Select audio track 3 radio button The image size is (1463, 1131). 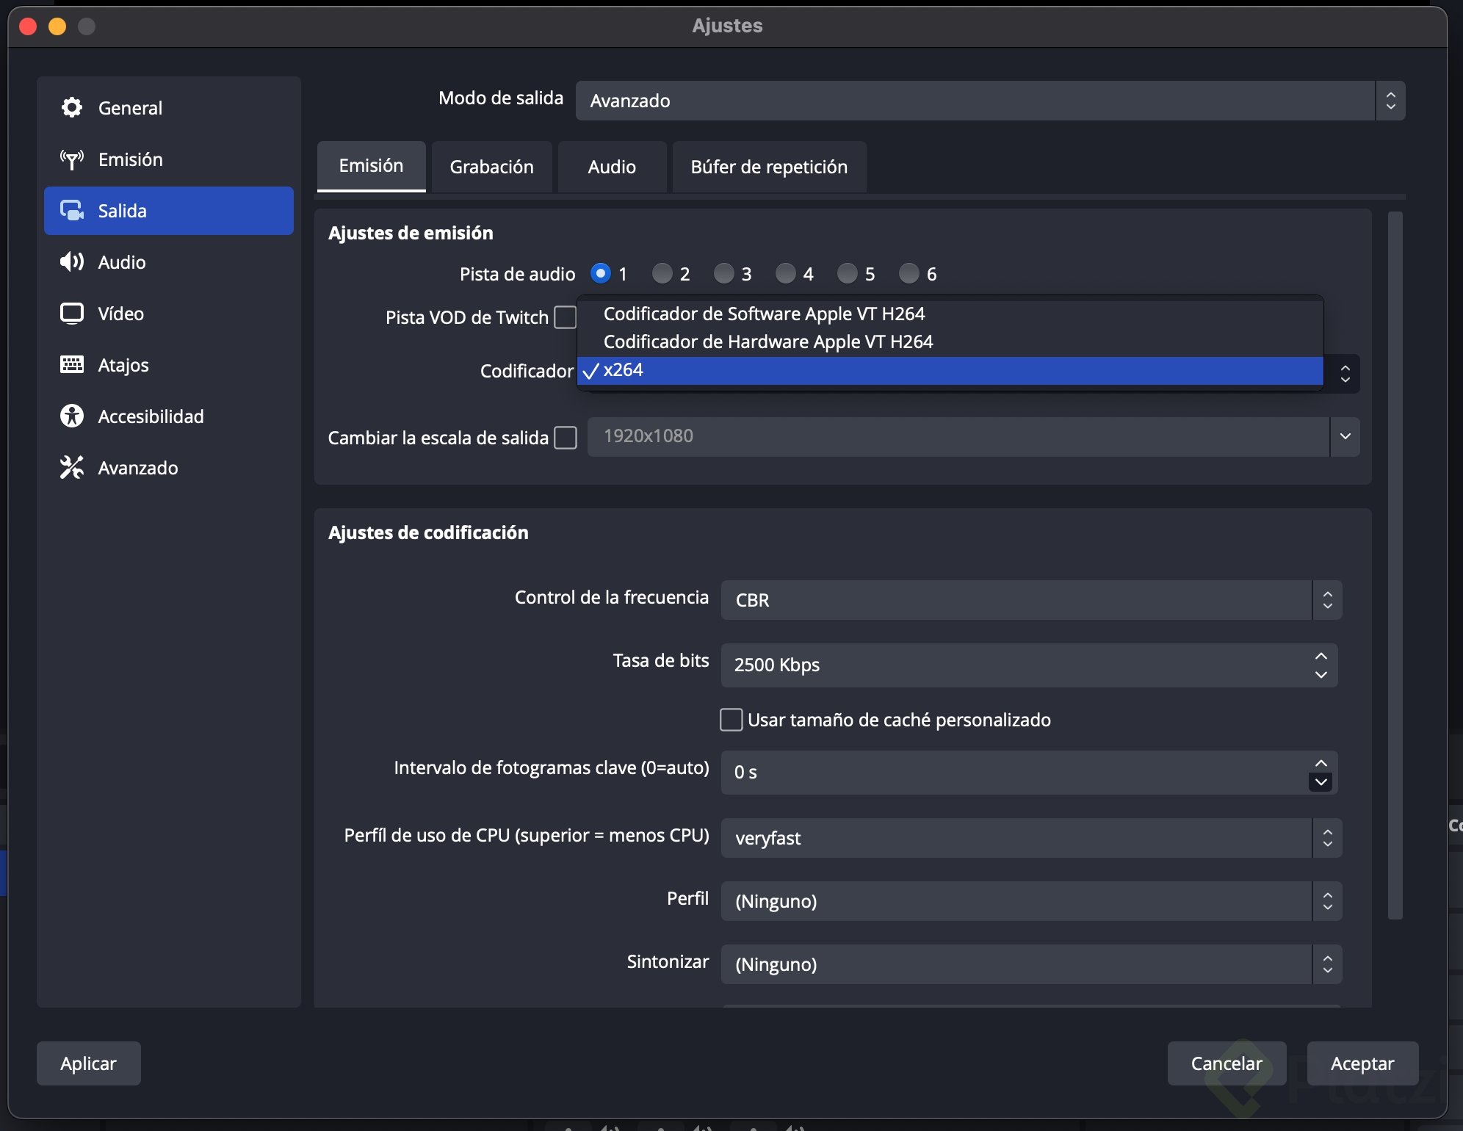pos(723,274)
